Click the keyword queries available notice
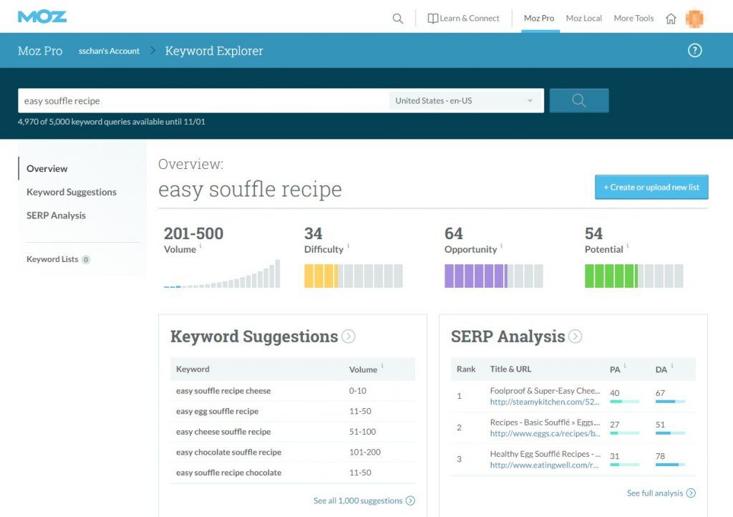Screen dimensions: 733x517 pyautogui.click(x=111, y=122)
